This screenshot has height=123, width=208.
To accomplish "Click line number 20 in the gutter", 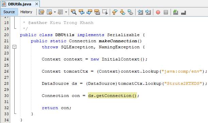I will tap(6, 35).
